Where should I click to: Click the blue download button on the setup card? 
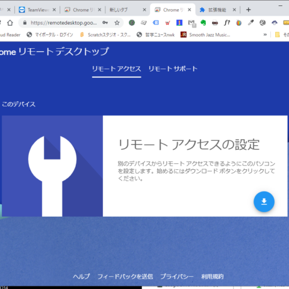click(264, 202)
